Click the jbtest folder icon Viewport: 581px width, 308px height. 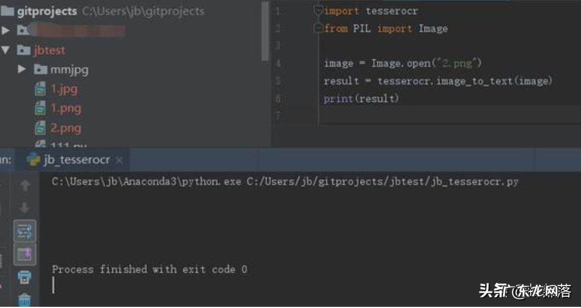pos(24,50)
